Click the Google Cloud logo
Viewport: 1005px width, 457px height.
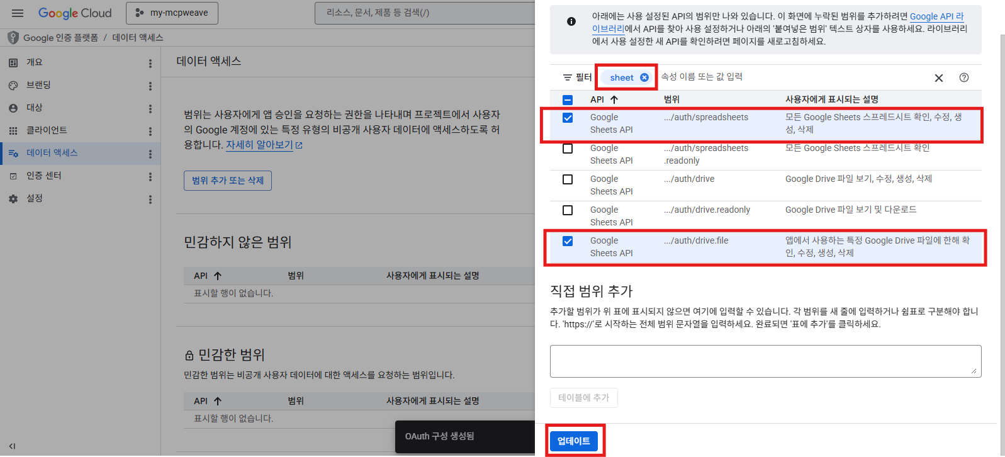tap(75, 13)
